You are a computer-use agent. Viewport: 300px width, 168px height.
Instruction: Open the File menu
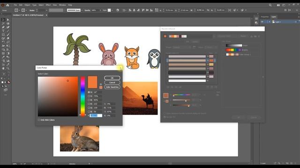[15, 5]
